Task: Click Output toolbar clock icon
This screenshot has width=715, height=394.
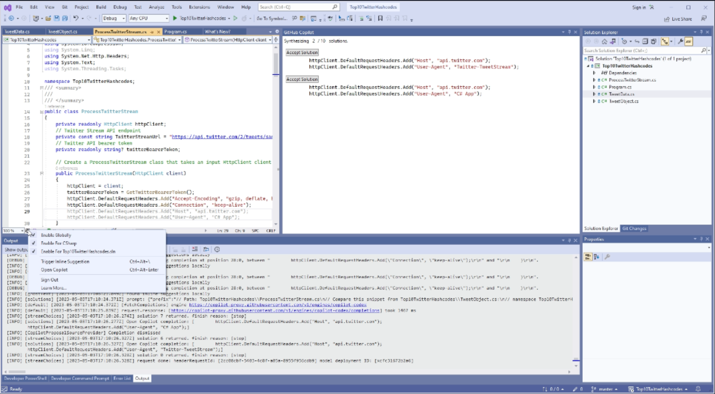Action: (217, 249)
